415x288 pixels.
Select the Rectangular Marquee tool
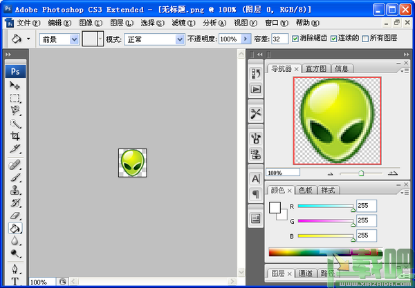(x=15, y=98)
